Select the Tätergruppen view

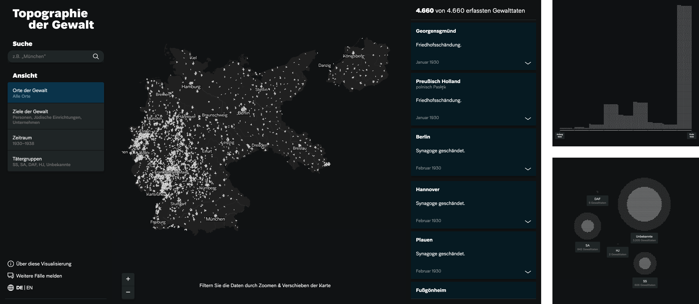pyautogui.click(x=56, y=161)
